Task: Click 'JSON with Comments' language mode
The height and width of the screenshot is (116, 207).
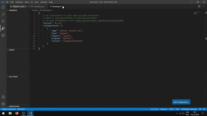Action: click(189, 109)
